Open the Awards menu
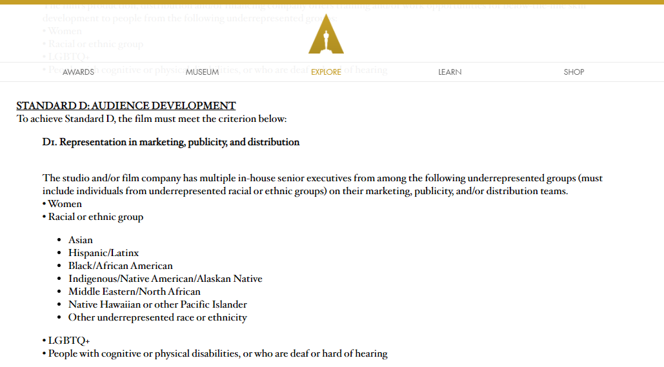The width and height of the screenshot is (664, 367). 78,72
